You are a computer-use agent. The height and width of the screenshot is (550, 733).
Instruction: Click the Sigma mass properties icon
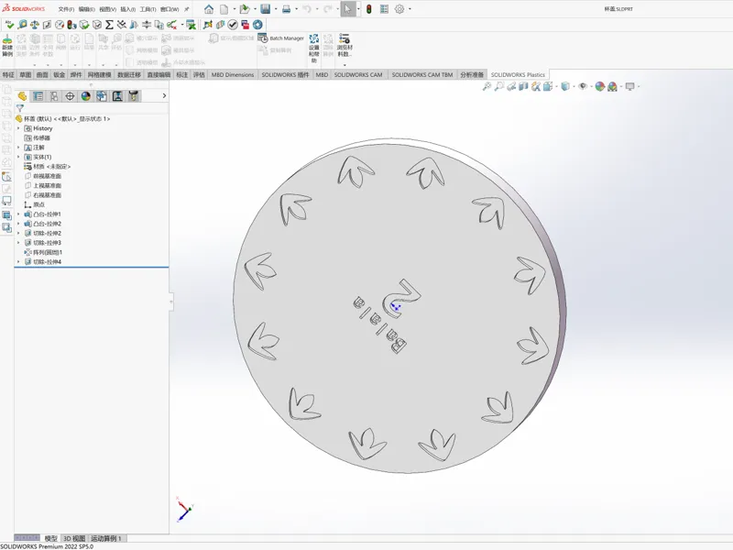[109, 25]
